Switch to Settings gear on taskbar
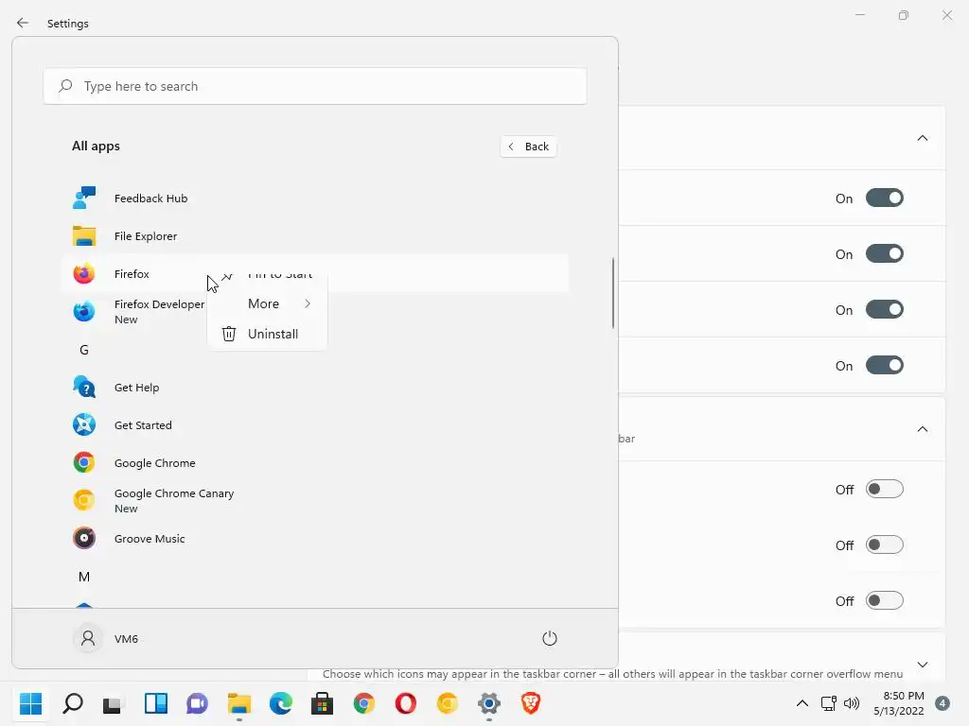 click(x=489, y=703)
